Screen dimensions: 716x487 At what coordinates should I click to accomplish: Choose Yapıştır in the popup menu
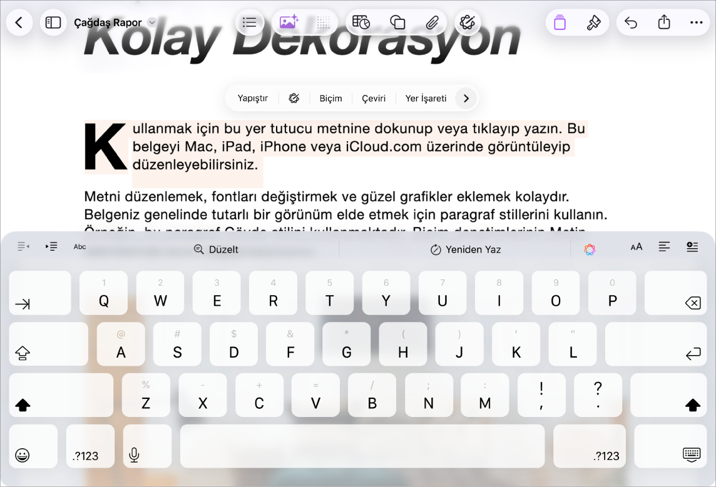pyautogui.click(x=252, y=99)
